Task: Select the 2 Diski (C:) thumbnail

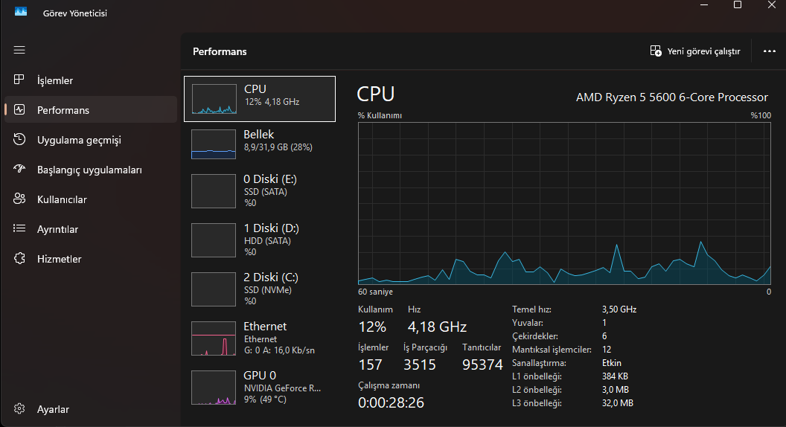Action: point(214,289)
